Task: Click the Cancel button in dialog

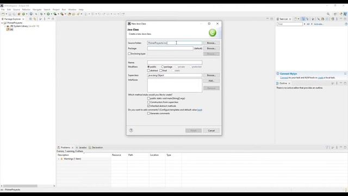Action: pyautogui.click(x=212, y=131)
